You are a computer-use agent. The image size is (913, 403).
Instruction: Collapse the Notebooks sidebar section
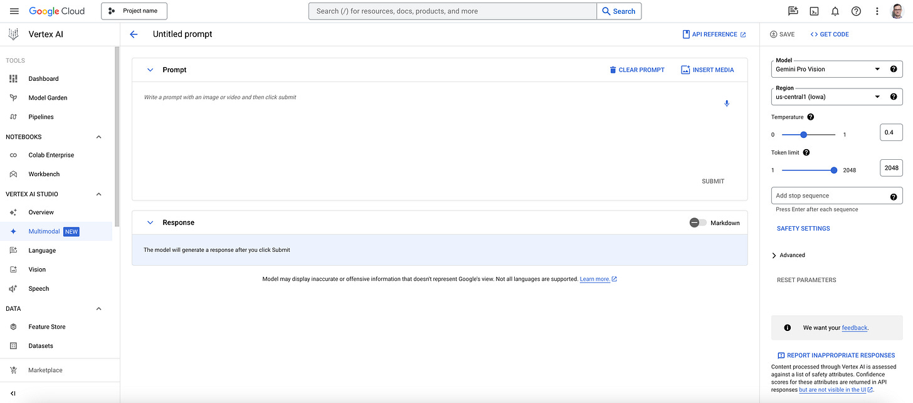(x=98, y=137)
